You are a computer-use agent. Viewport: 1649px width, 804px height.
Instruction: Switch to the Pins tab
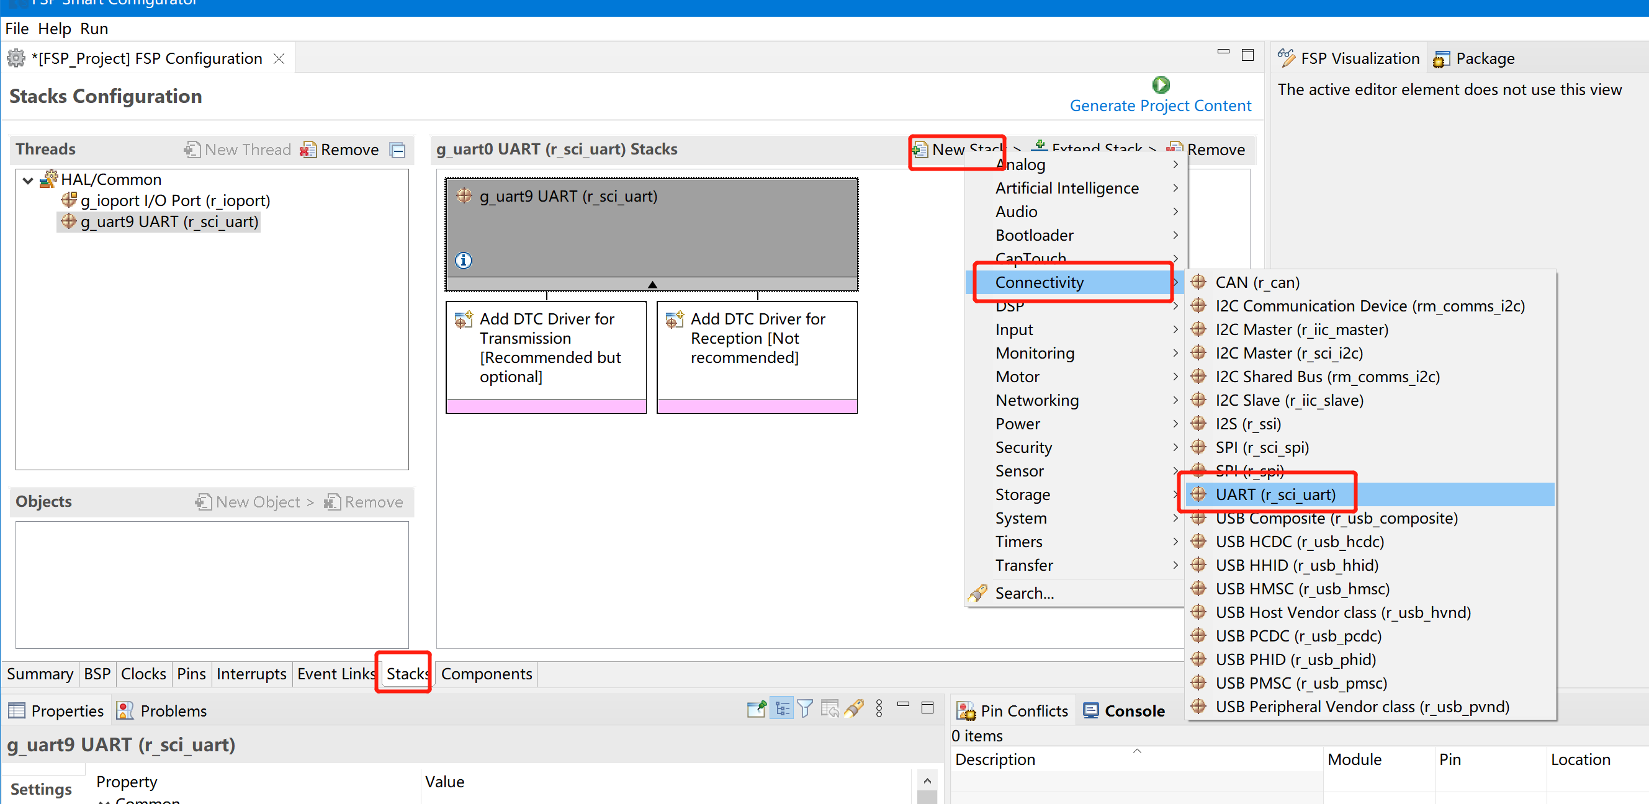tap(191, 674)
